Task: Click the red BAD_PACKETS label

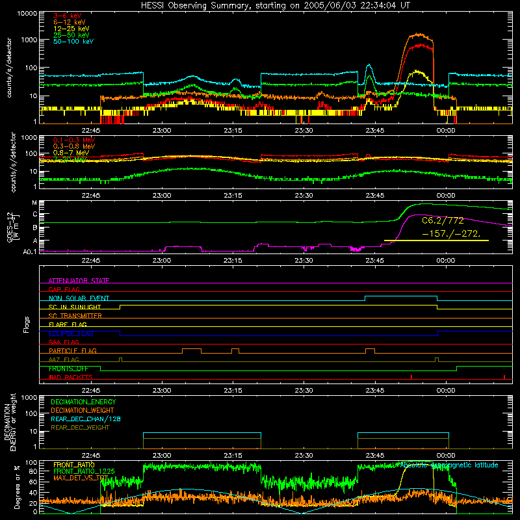Action: click(71, 377)
